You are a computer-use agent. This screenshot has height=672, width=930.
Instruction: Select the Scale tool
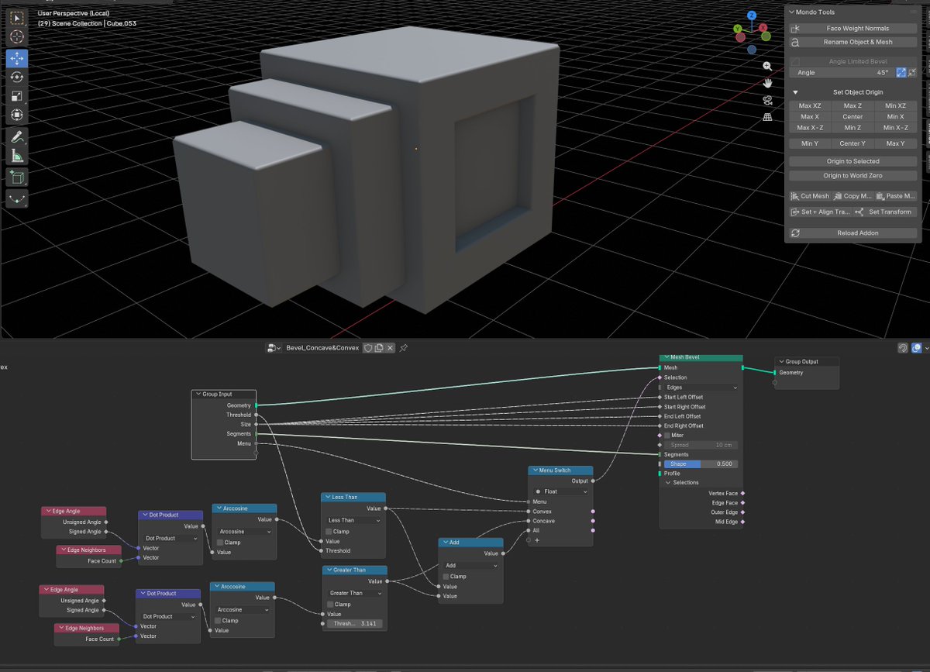pyautogui.click(x=17, y=97)
